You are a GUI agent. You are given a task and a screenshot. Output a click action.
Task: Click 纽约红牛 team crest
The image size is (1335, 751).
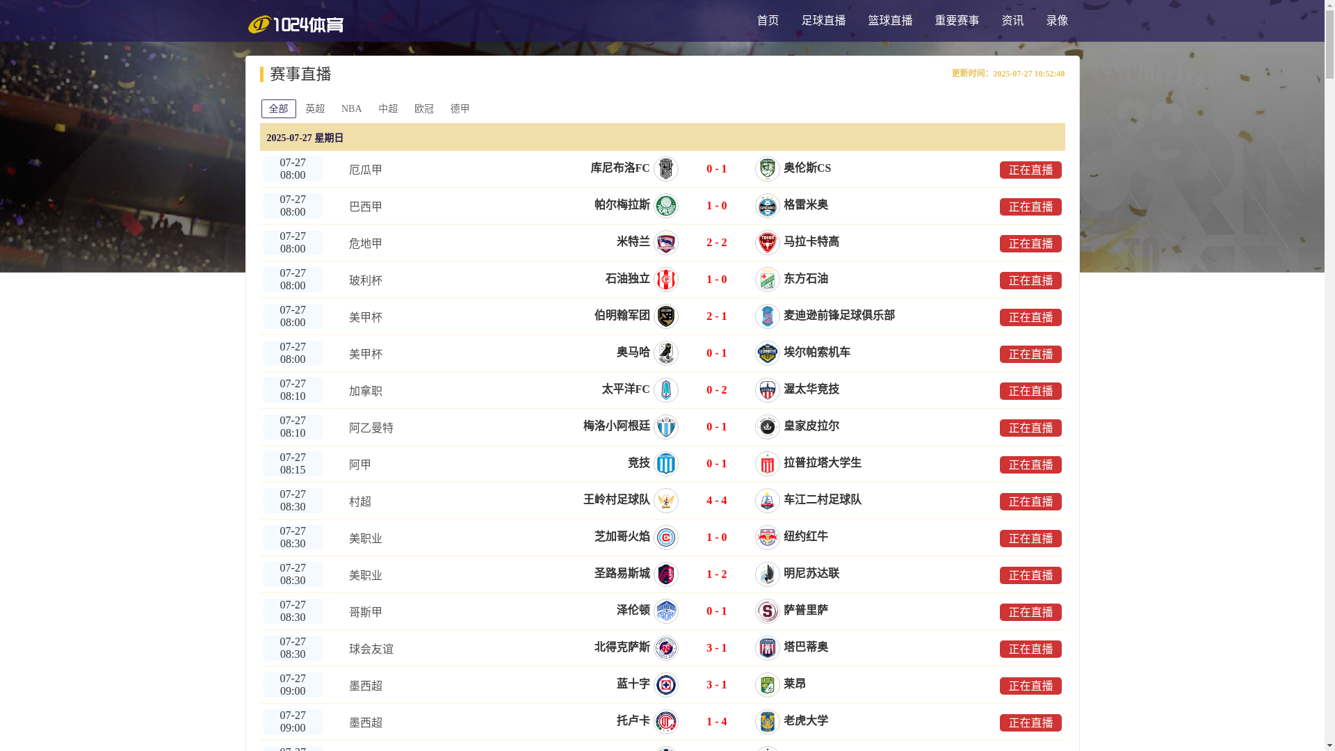pos(768,538)
